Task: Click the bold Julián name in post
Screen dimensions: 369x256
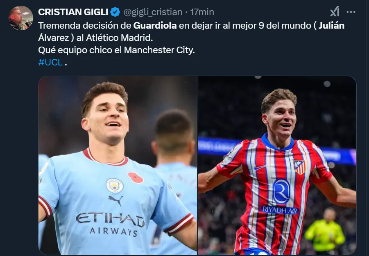Action: coord(331,25)
